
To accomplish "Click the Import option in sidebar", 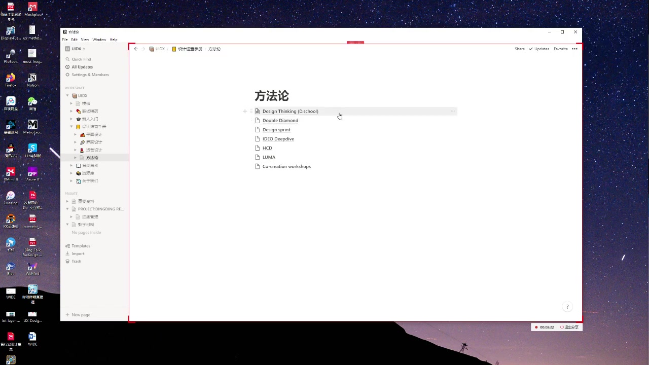I will 78,253.
